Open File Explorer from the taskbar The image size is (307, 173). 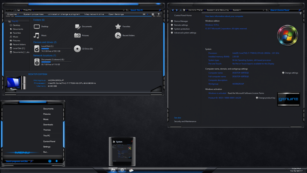pyautogui.click(x=113, y=170)
